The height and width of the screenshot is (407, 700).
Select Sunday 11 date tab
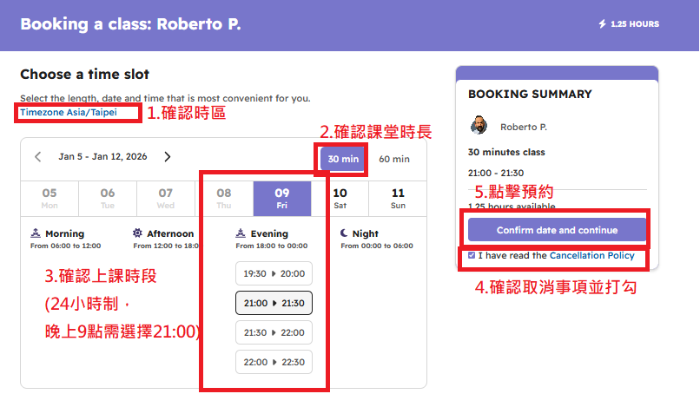pos(398,198)
